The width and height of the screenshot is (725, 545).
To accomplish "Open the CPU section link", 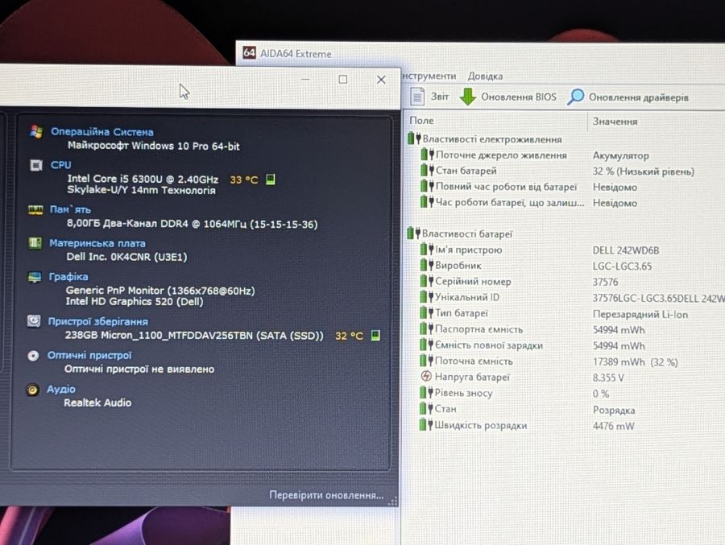I will 61,164.
